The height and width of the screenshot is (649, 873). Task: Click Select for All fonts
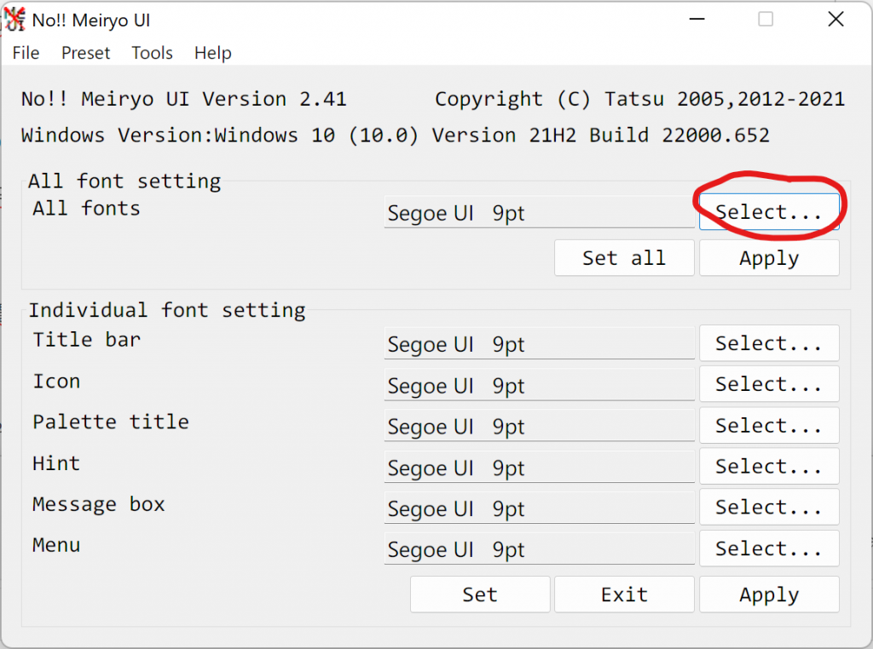[x=769, y=211]
